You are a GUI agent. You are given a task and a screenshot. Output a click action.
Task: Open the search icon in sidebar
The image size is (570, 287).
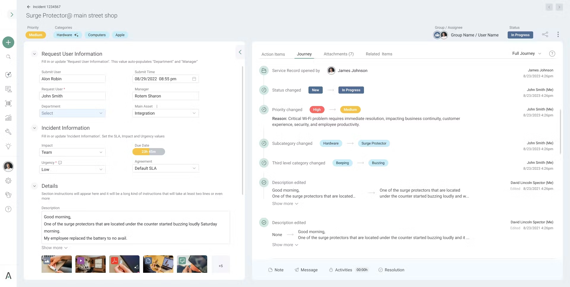pos(8,57)
